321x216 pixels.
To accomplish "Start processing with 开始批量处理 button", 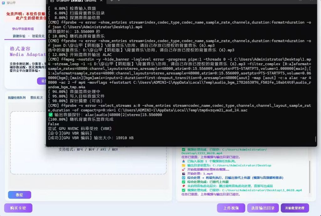I will (295, 208).
